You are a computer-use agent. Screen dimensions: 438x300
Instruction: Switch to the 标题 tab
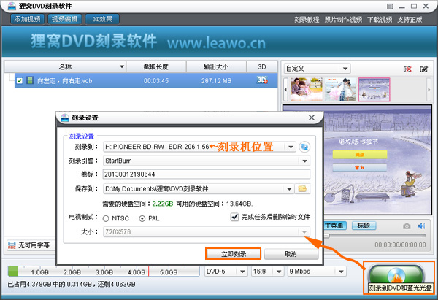click(364, 226)
